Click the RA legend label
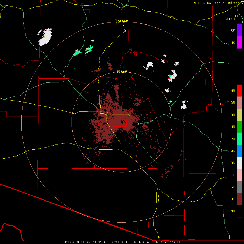 pos(233,139)
